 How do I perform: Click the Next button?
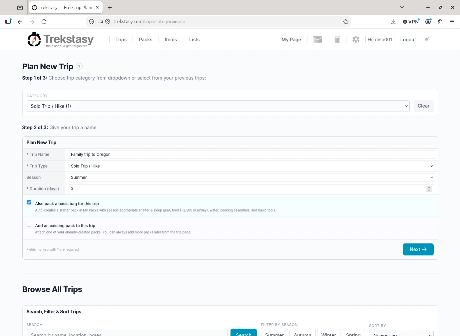point(418,249)
